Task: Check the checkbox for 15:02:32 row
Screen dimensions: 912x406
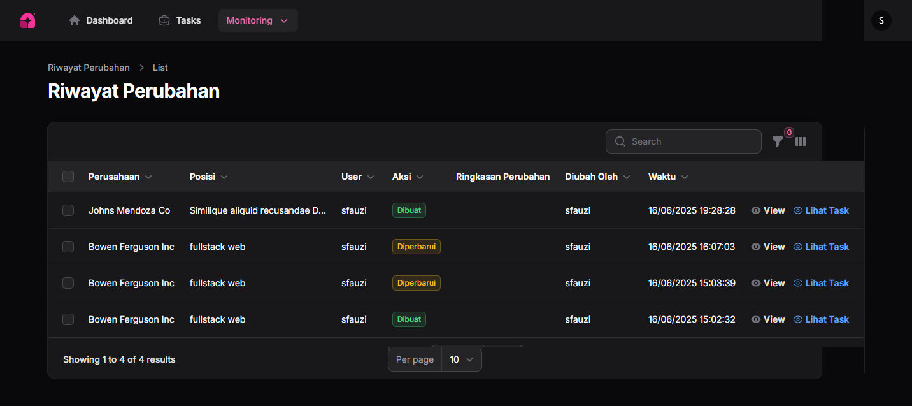Action: pyautogui.click(x=68, y=319)
